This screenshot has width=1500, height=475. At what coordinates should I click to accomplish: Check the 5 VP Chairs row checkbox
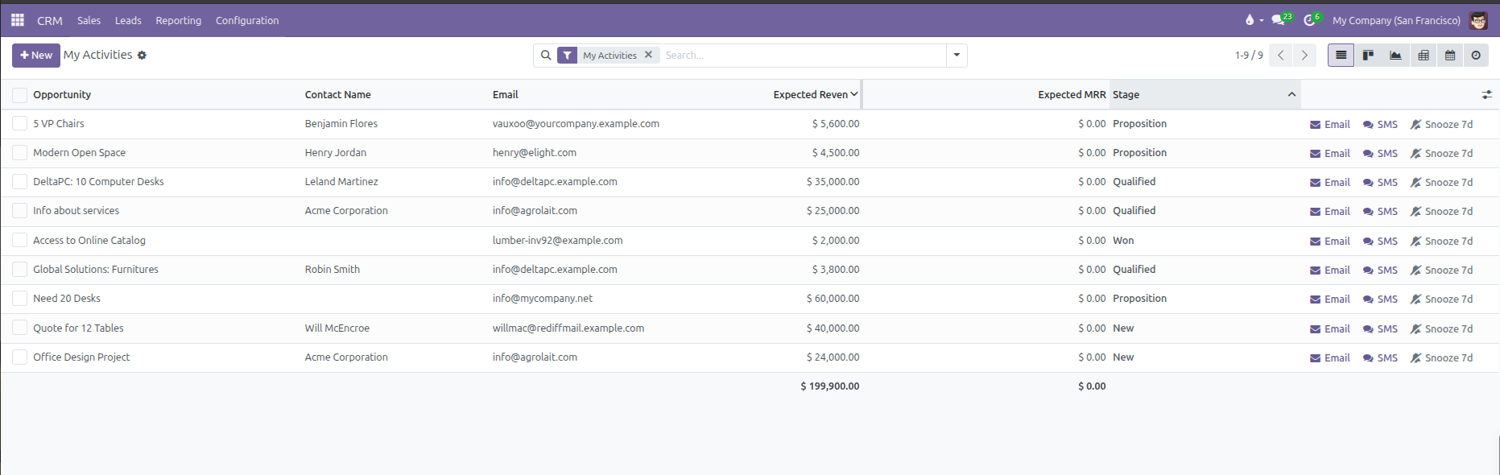coord(20,124)
